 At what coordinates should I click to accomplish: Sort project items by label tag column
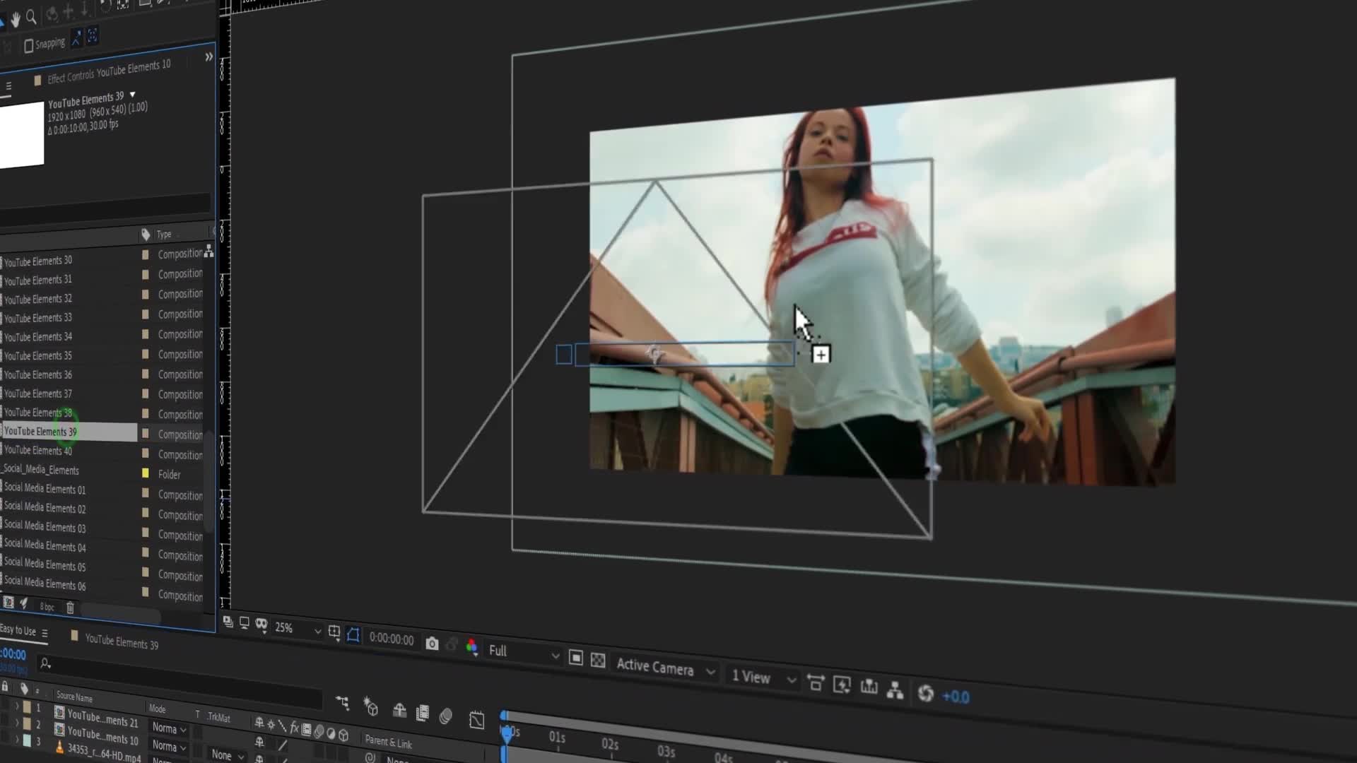[146, 234]
